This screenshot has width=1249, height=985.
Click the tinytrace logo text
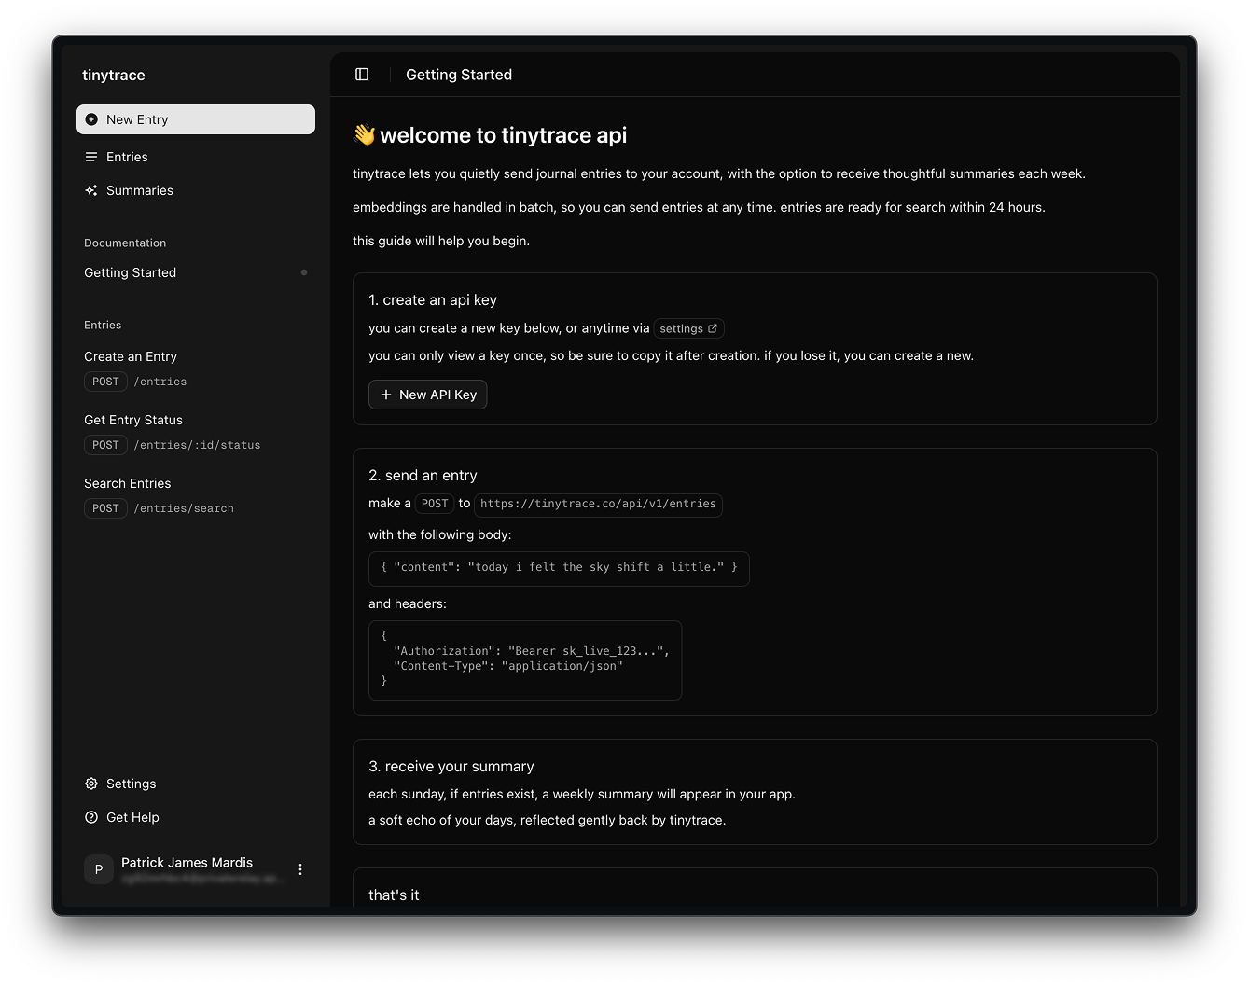[114, 75]
